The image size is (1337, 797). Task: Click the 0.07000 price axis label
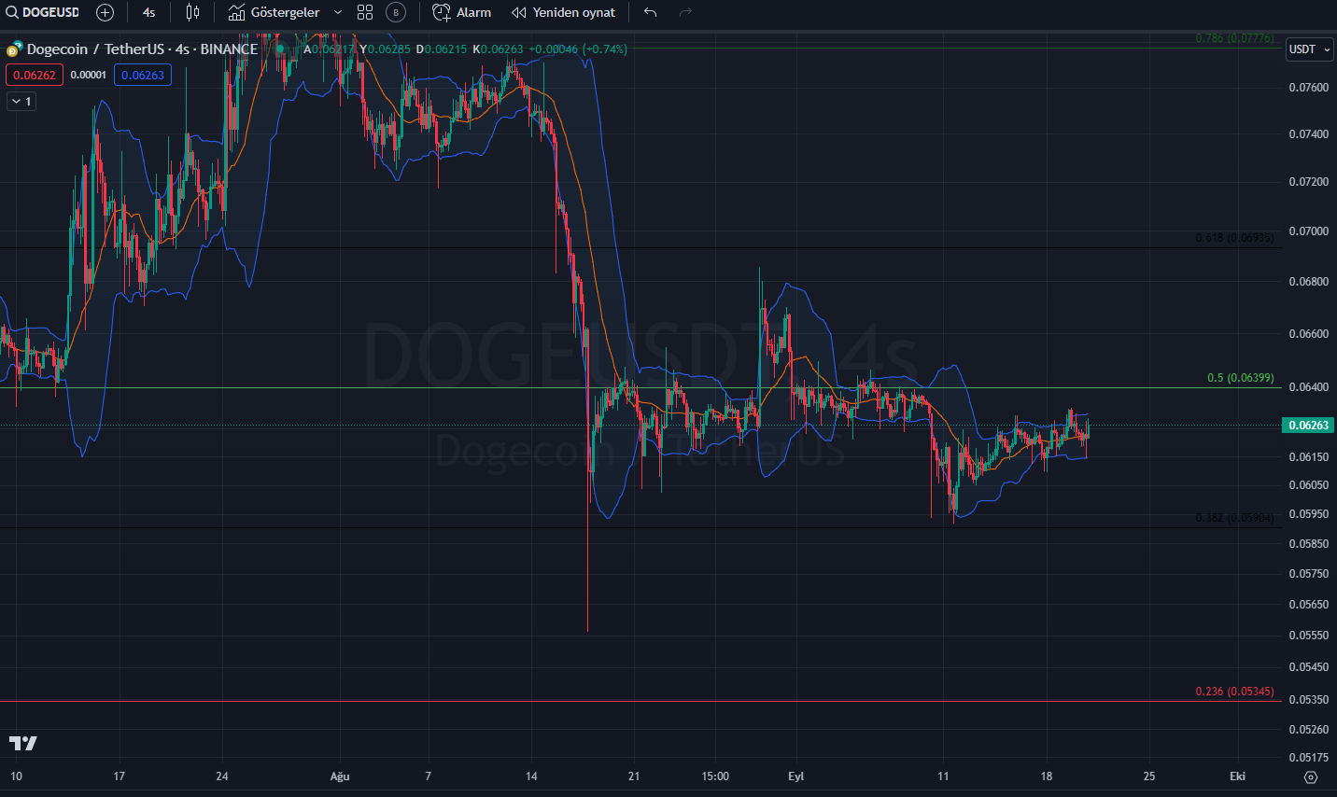click(1308, 231)
